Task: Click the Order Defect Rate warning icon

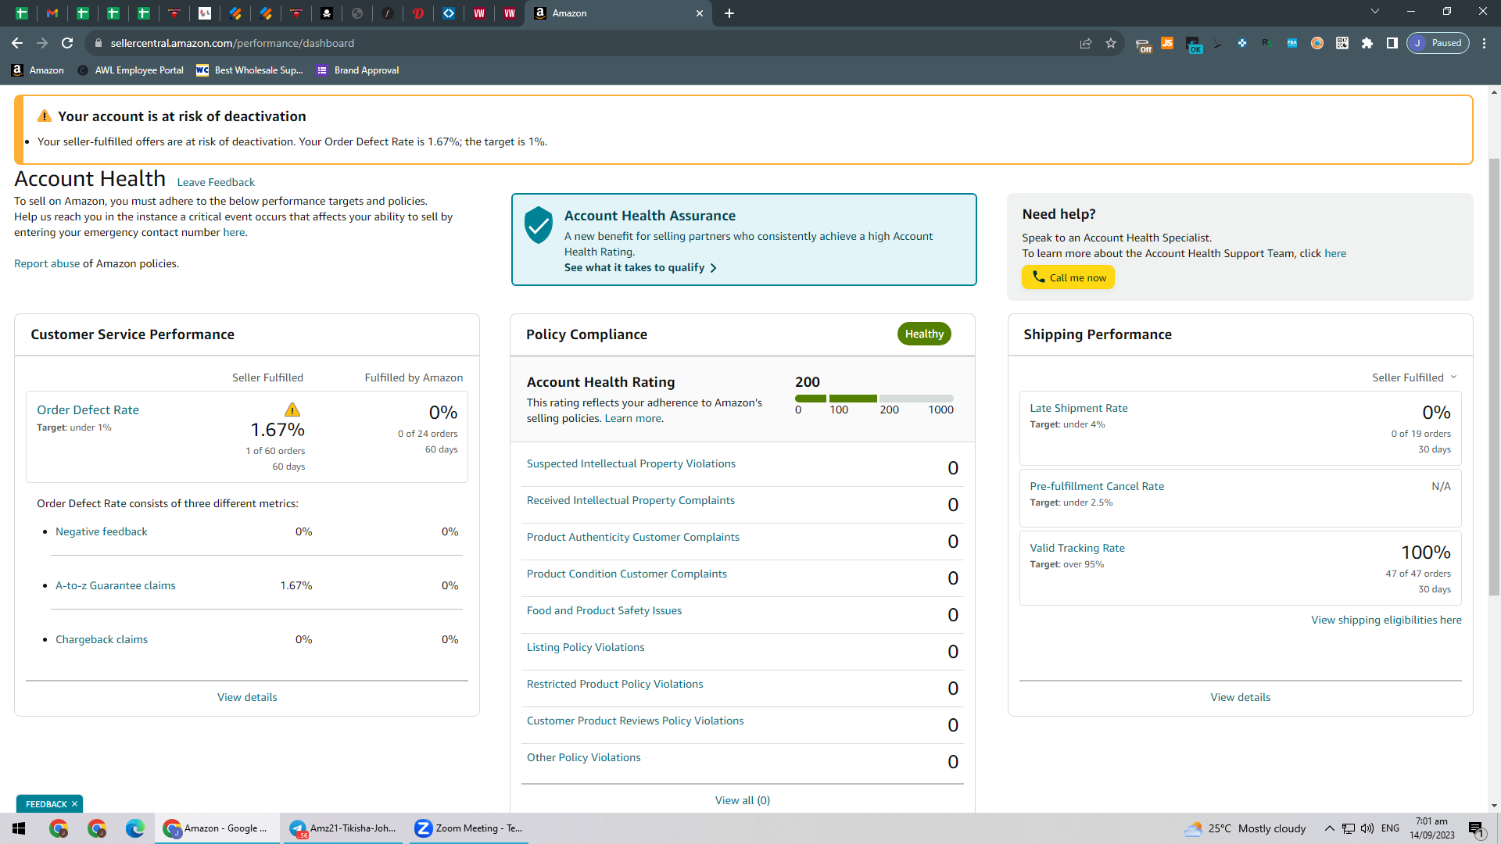Action: (x=292, y=409)
